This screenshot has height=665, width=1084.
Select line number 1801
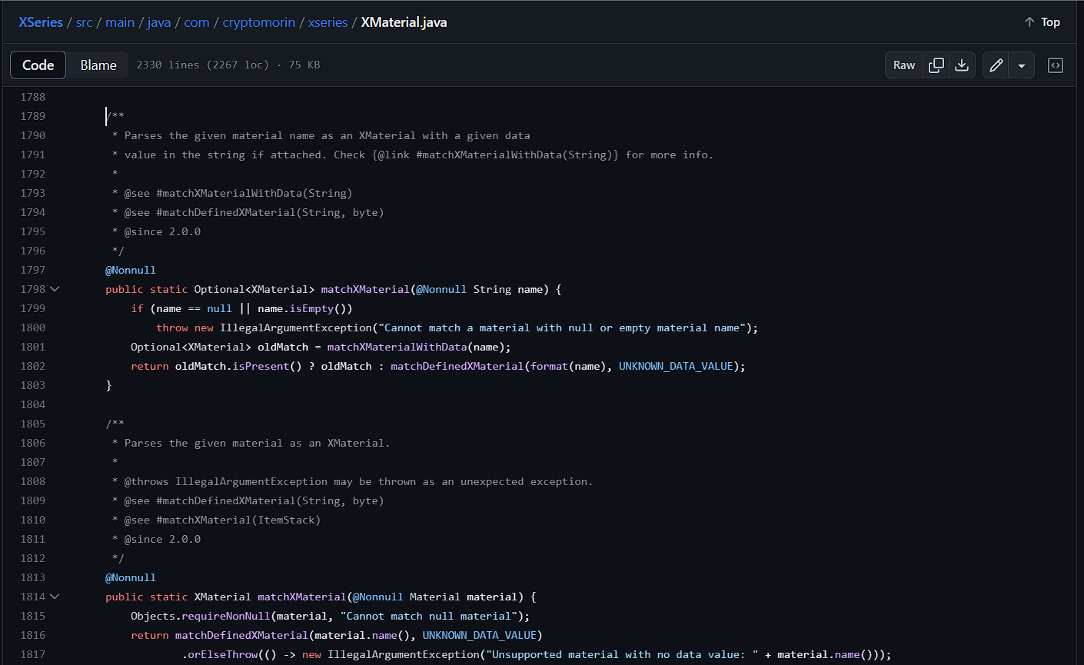[32, 347]
